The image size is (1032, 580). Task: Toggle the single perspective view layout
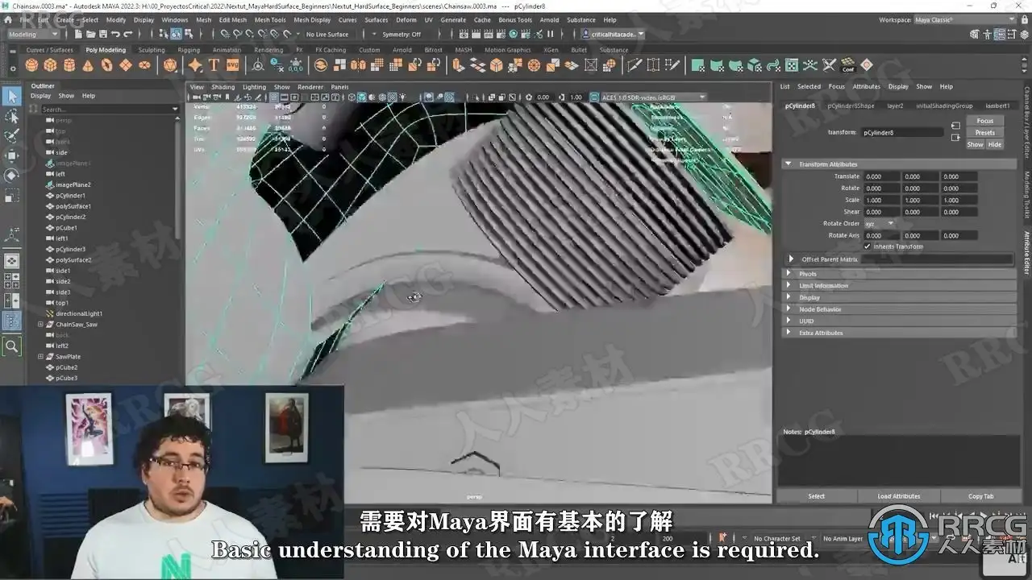pyautogui.click(x=11, y=260)
